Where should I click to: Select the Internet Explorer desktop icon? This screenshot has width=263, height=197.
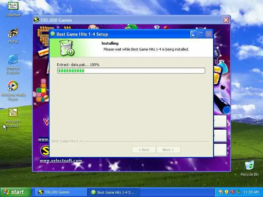coord(13,64)
